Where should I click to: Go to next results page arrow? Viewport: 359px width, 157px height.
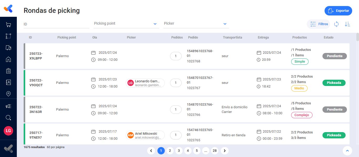pyautogui.click(x=225, y=151)
